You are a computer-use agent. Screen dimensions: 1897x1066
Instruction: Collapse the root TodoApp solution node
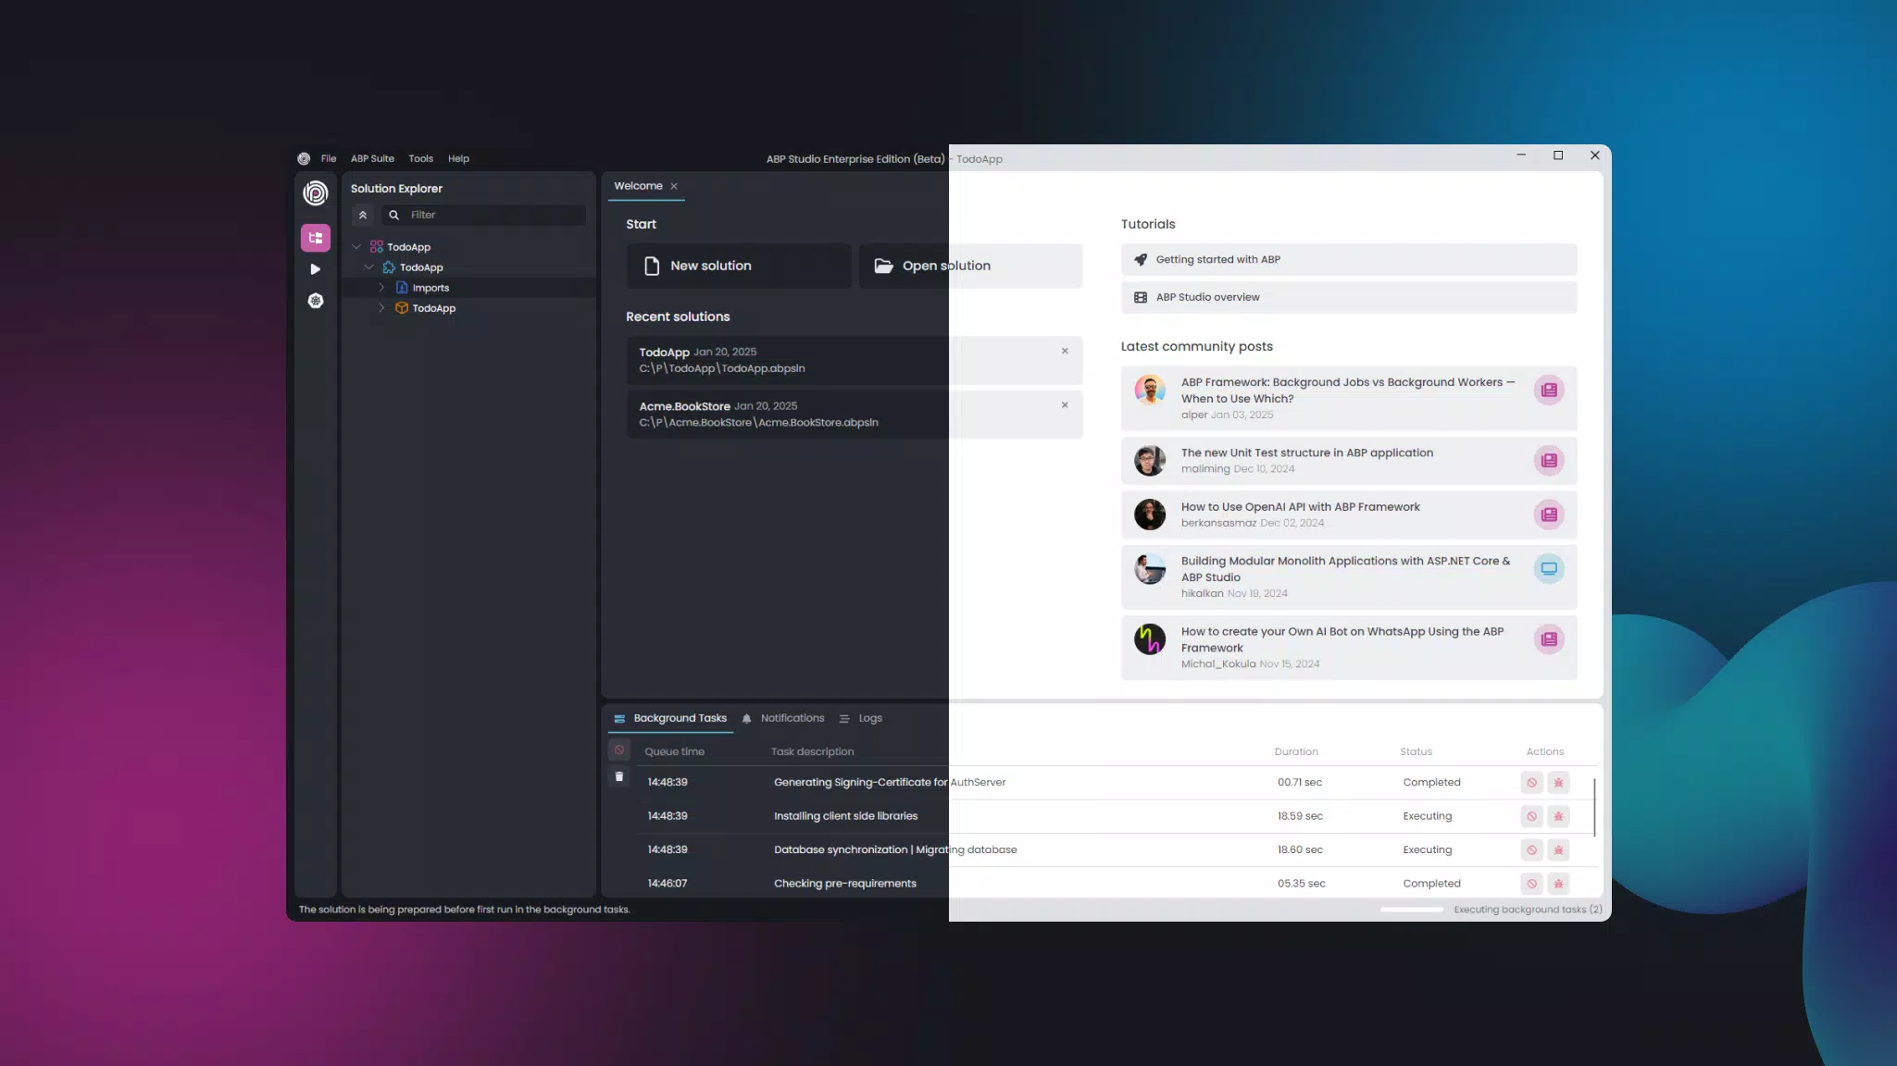356,247
